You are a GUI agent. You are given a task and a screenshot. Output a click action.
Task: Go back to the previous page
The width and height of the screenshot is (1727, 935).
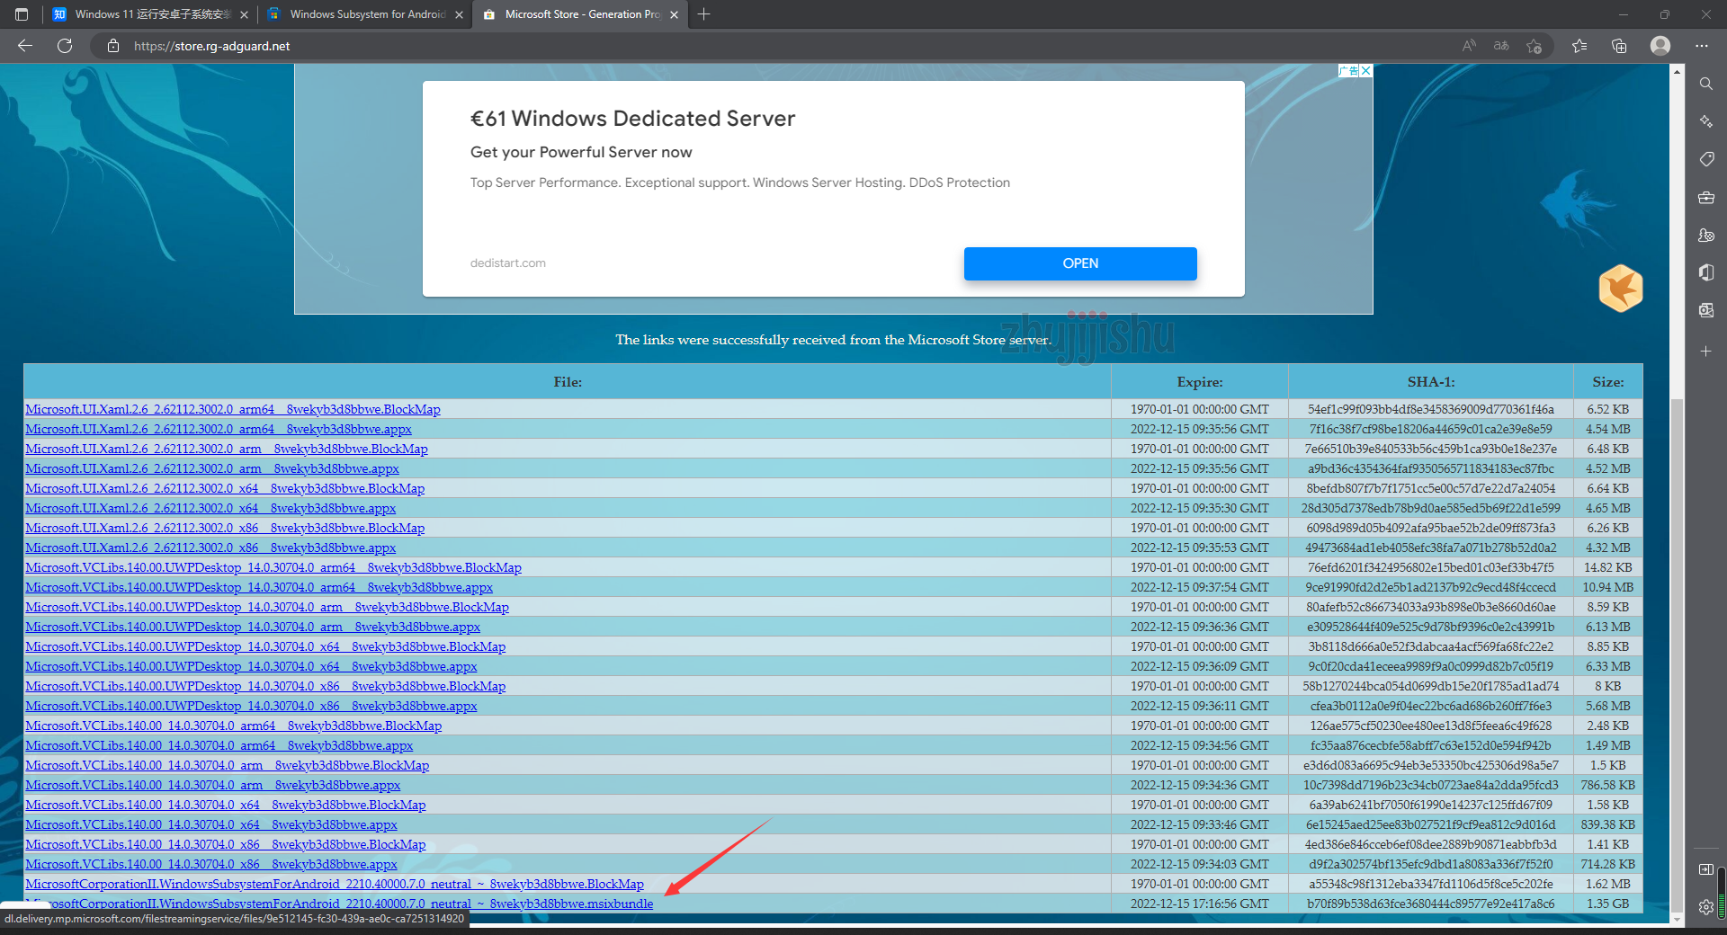click(x=25, y=46)
